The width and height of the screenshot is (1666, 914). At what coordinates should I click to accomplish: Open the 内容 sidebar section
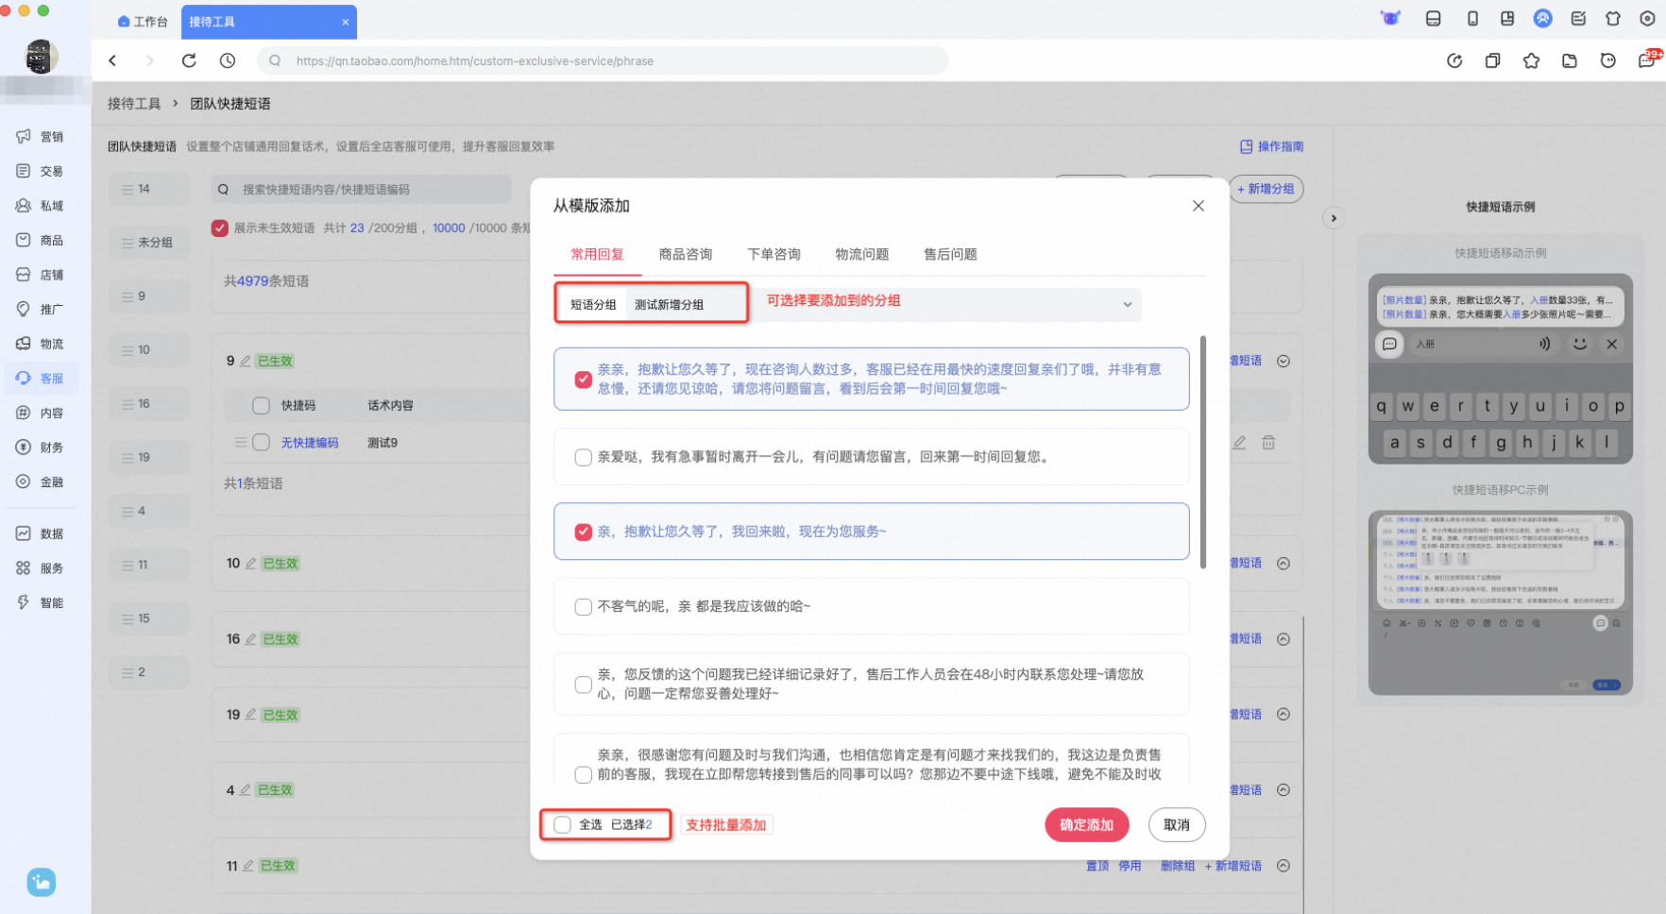40,413
